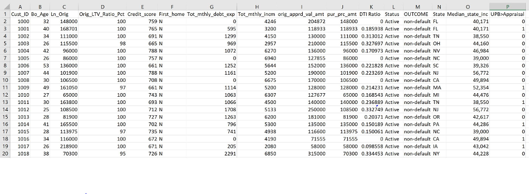Screen dimensions: 529x194
Task: Click the State header cell
Action: (x=439, y=14)
